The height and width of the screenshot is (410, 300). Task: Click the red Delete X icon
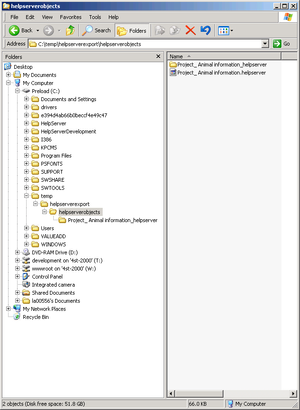tap(191, 30)
